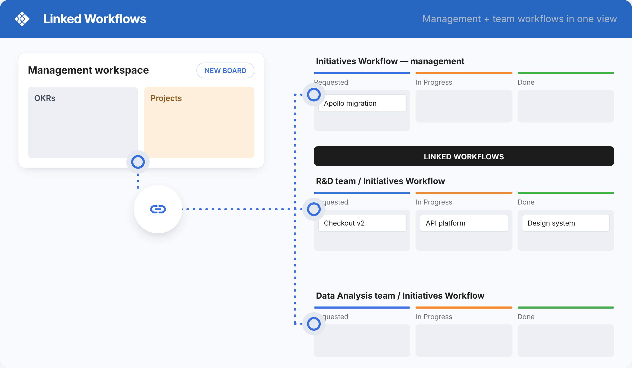
Task: Click empty In Progress column in Data Analysis workflow
Action: click(464, 341)
